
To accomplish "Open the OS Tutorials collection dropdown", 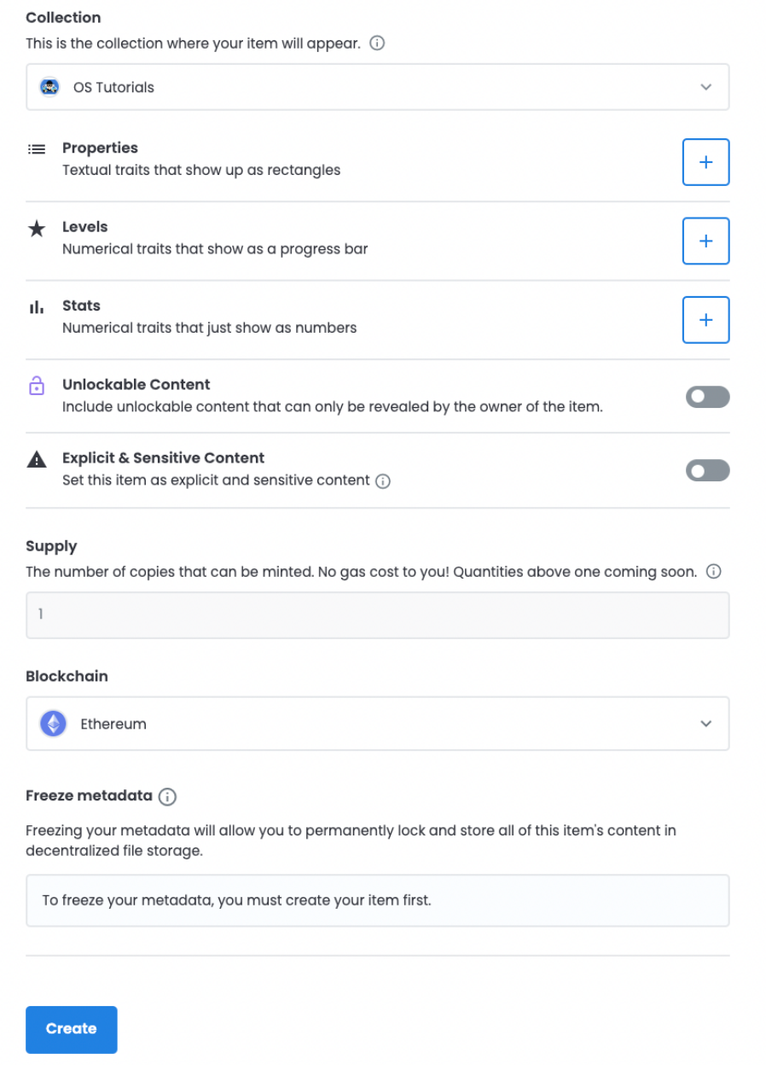I will (378, 87).
